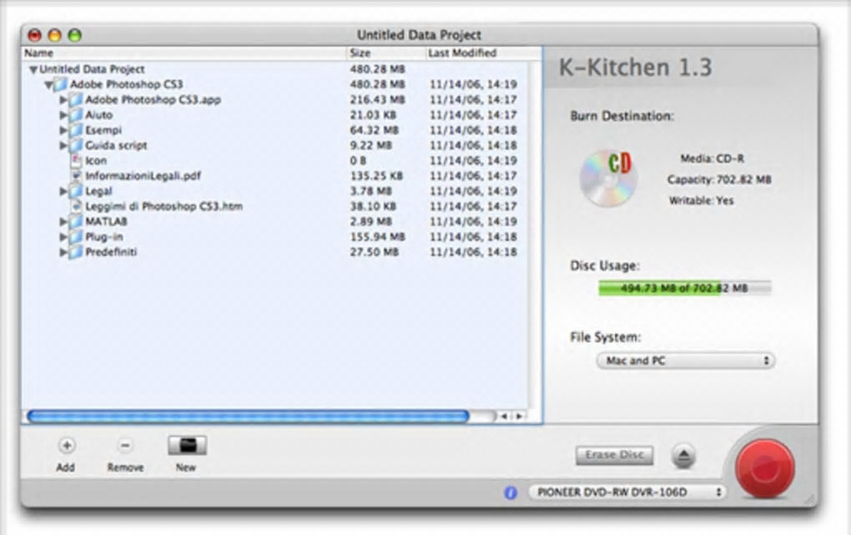Click the InformazioniLegali.pdf file icon
The width and height of the screenshot is (851, 535).
[76, 176]
